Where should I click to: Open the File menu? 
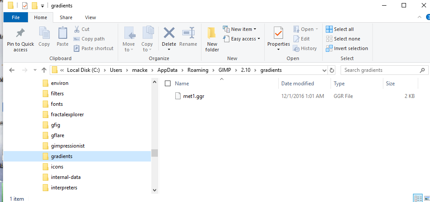click(x=16, y=17)
